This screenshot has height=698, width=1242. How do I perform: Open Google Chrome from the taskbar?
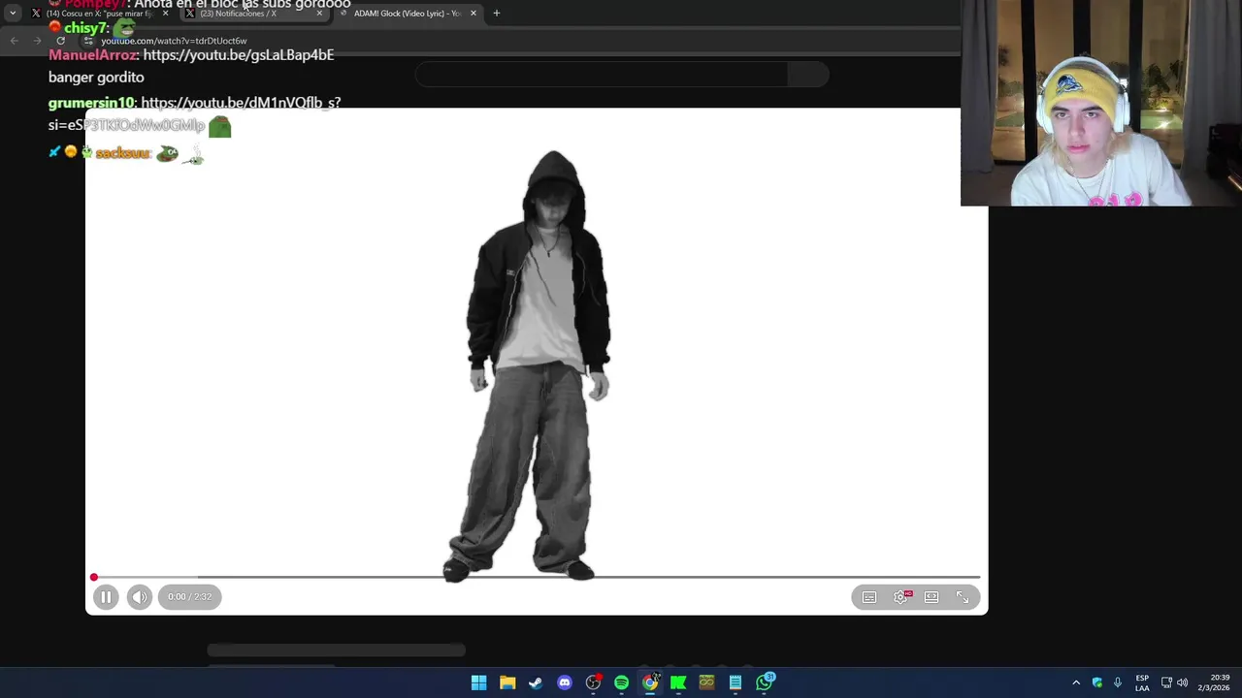(650, 682)
